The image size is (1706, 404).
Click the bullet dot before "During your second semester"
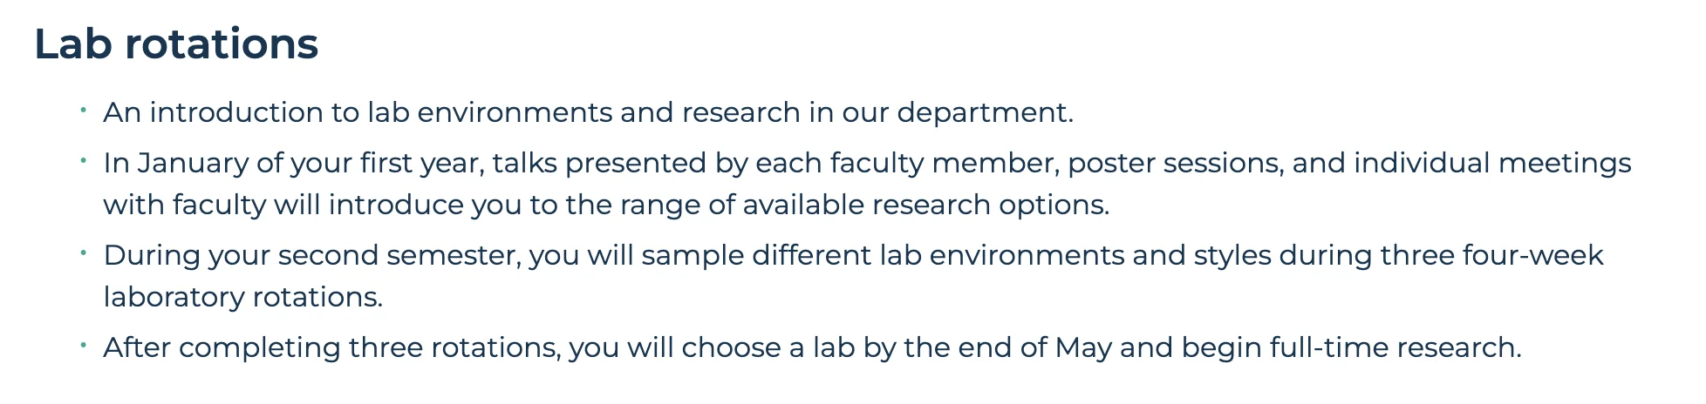click(83, 253)
